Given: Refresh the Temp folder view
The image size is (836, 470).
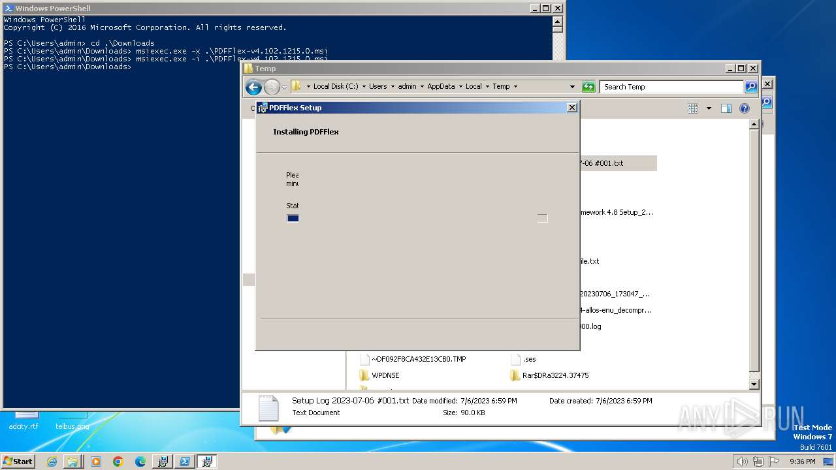Looking at the screenshot, I should point(588,86).
